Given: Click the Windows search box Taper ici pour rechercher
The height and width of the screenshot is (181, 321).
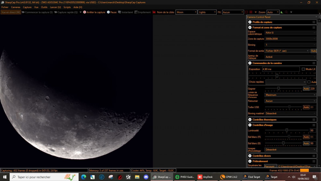Looking at the screenshot, I should [x=44, y=177].
